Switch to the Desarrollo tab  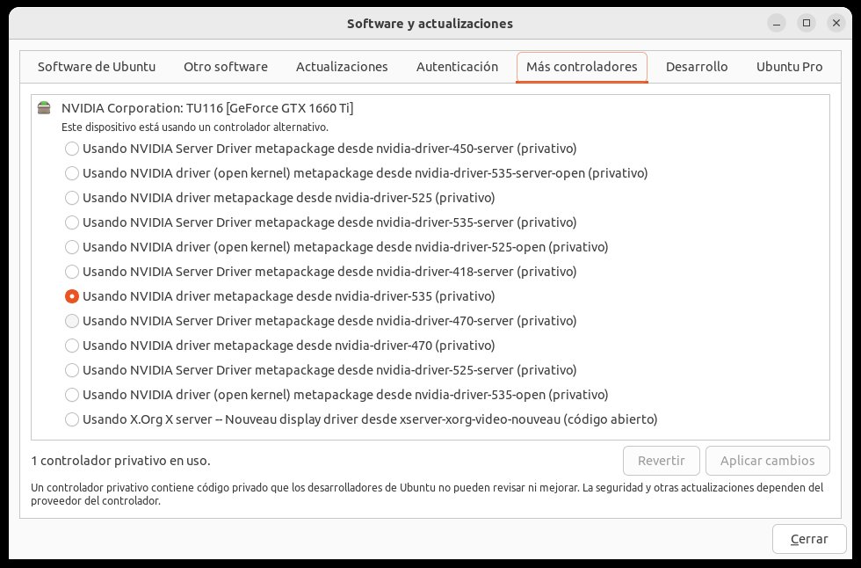click(697, 67)
